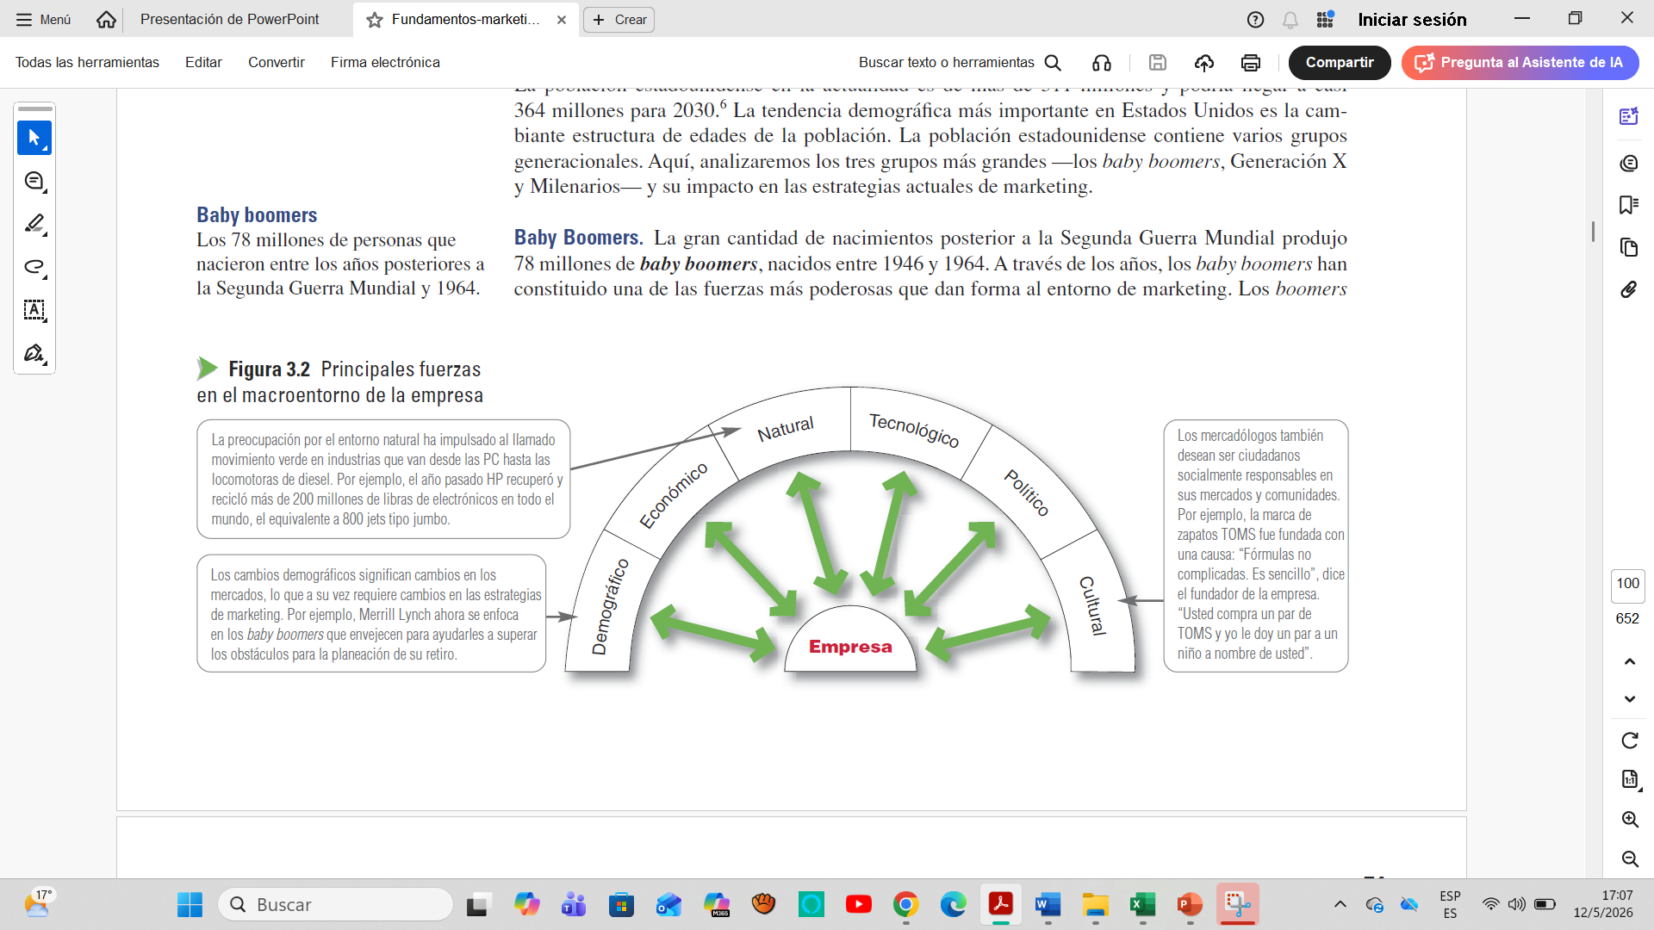Go to next page down chevron
1654x930 pixels.
pyautogui.click(x=1630, y=699)
